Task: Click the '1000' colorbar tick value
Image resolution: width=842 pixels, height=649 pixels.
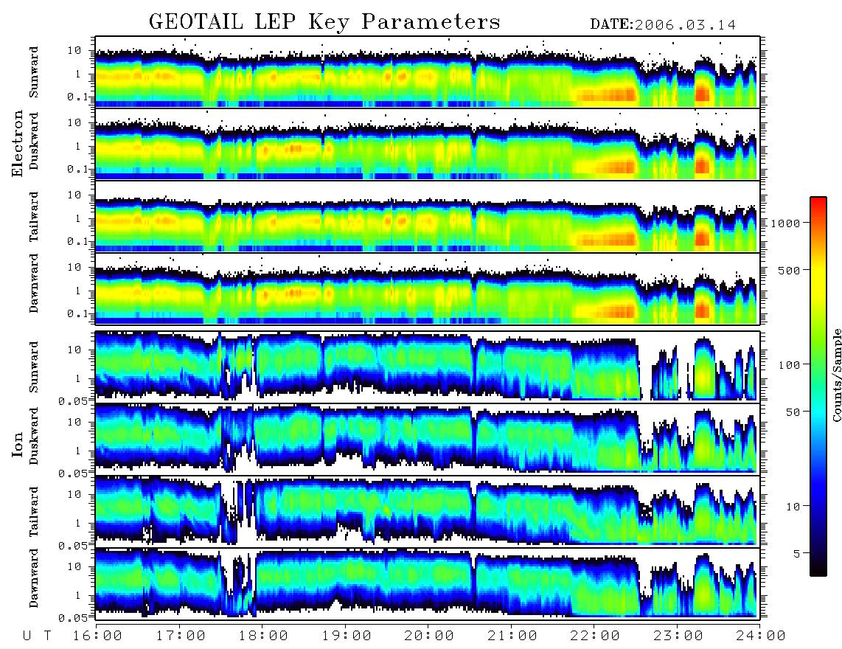Action: (x=786, y=223)
